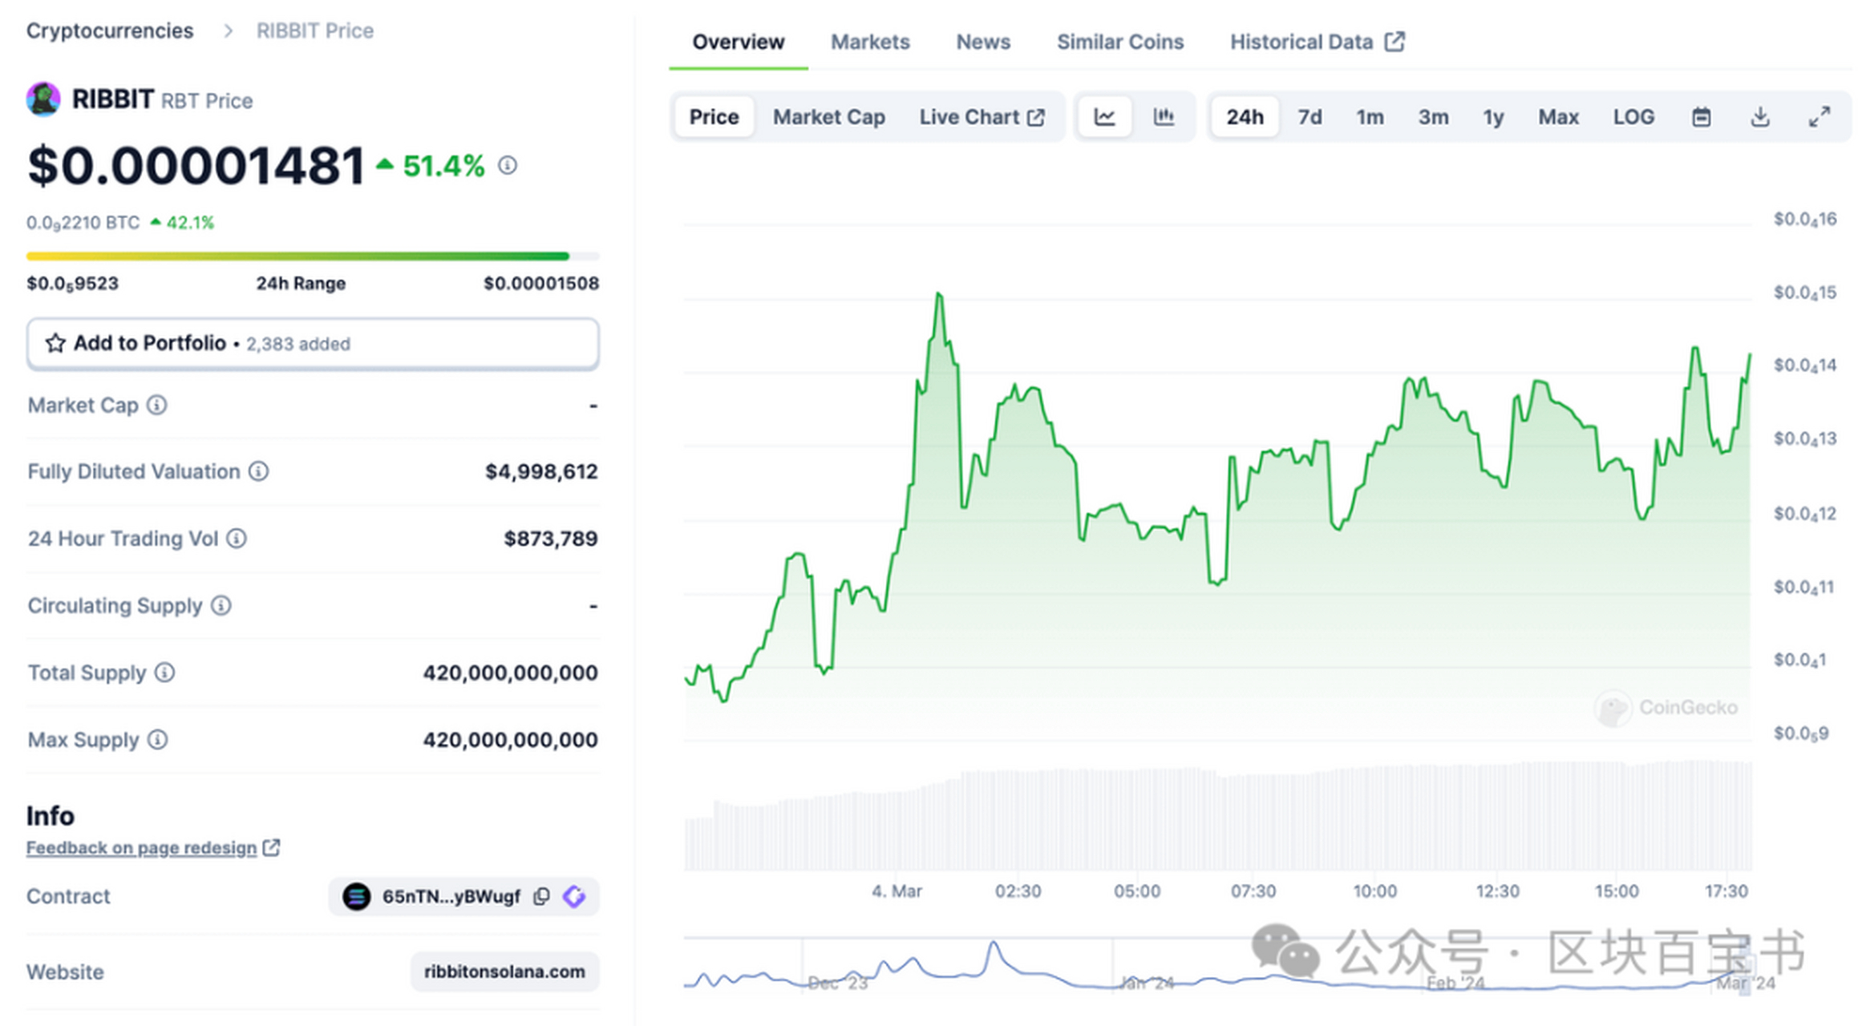Select 3m time range

coord(1433,117)
